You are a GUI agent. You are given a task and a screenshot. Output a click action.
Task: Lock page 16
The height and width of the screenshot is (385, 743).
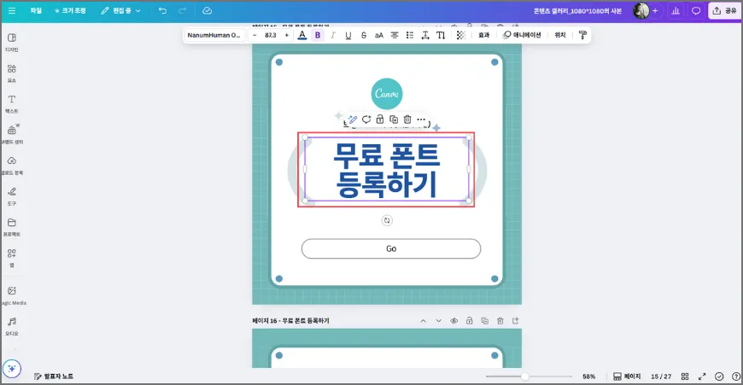(469, 321)
